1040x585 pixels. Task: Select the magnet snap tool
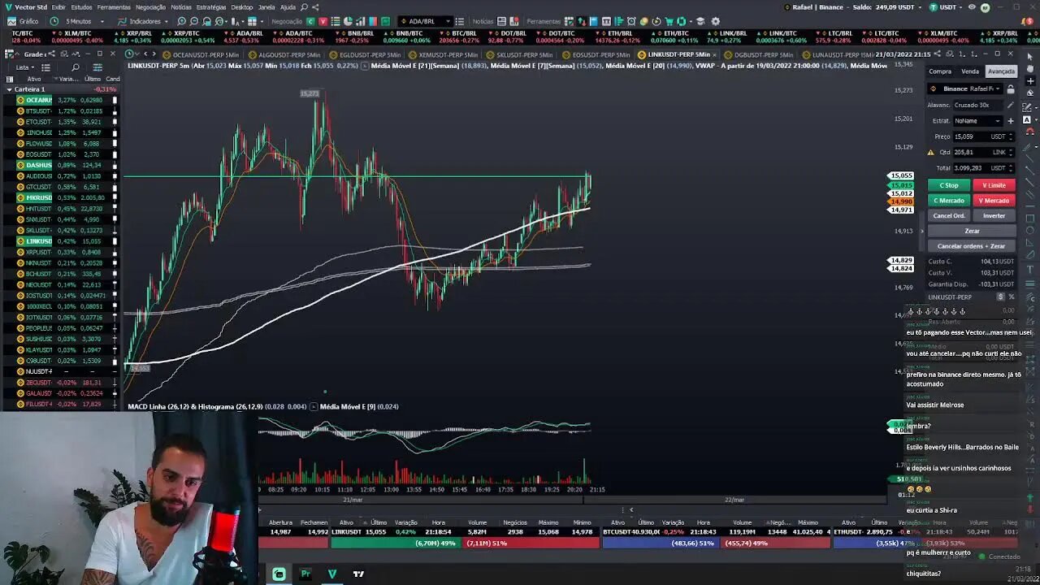1030,133
